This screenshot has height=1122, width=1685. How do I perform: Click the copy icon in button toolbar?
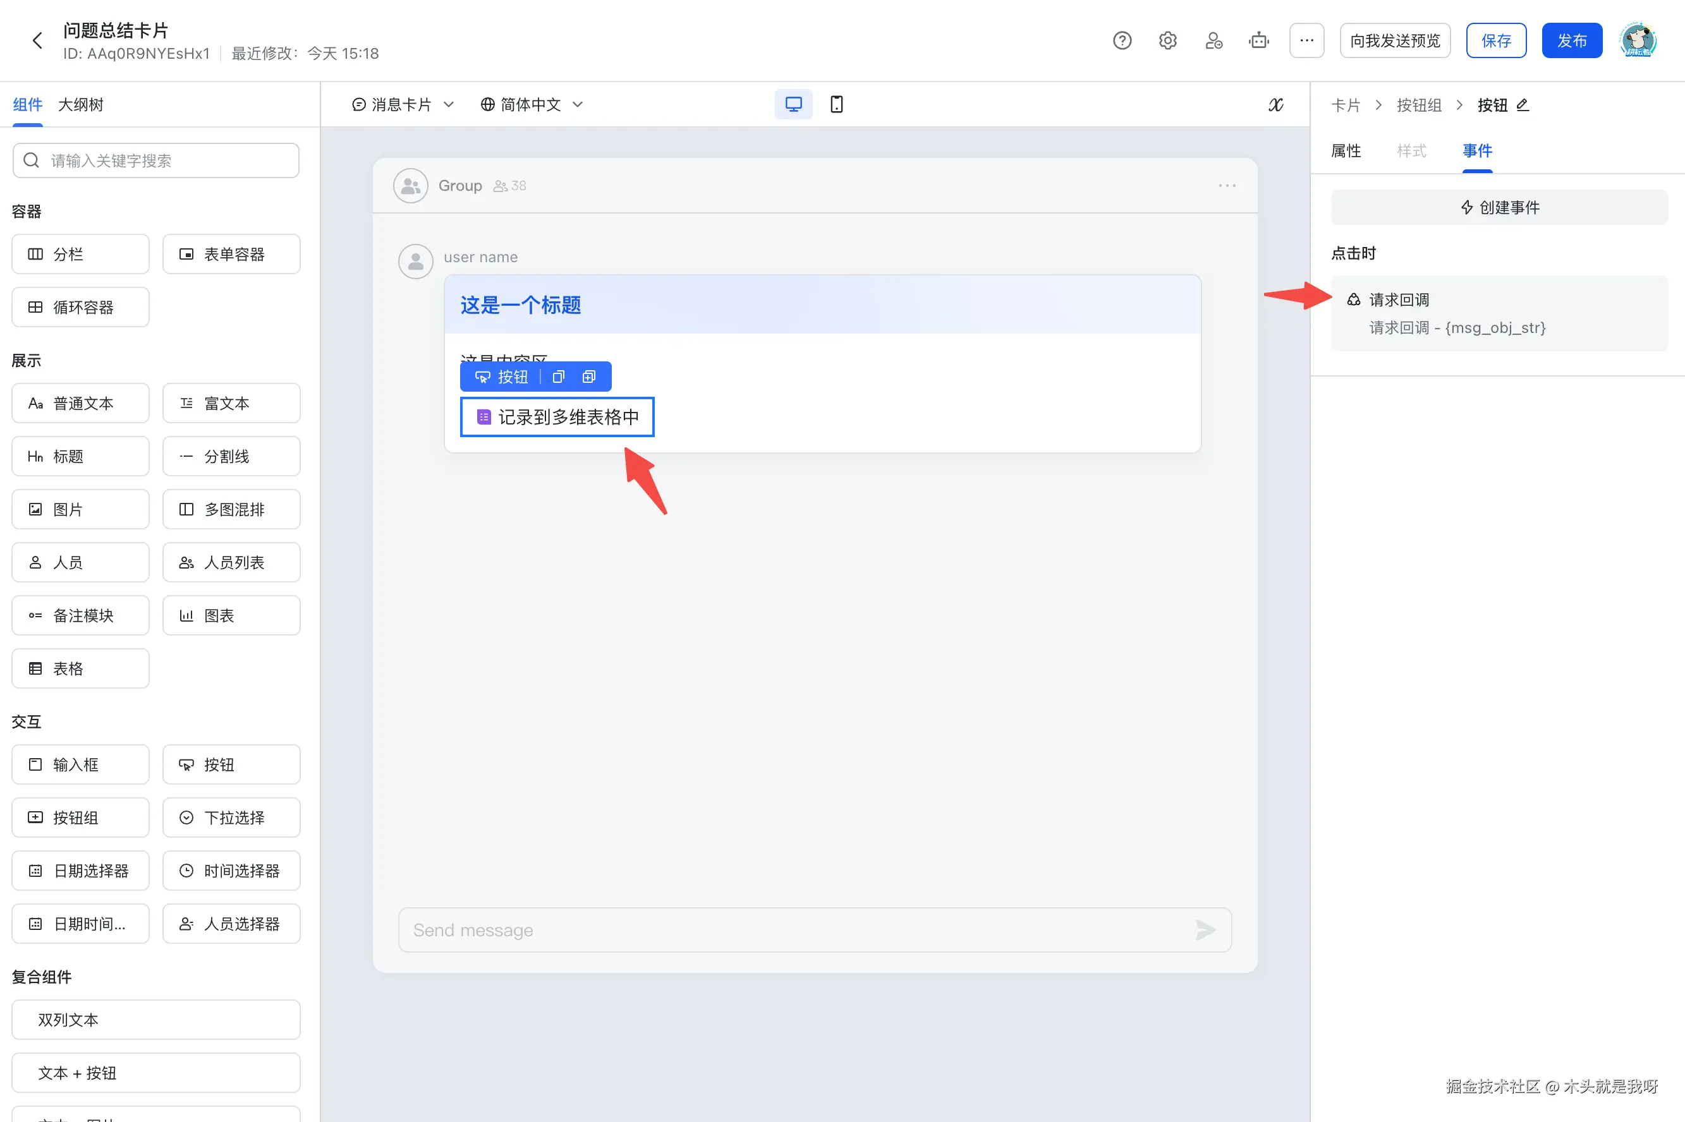558,377
